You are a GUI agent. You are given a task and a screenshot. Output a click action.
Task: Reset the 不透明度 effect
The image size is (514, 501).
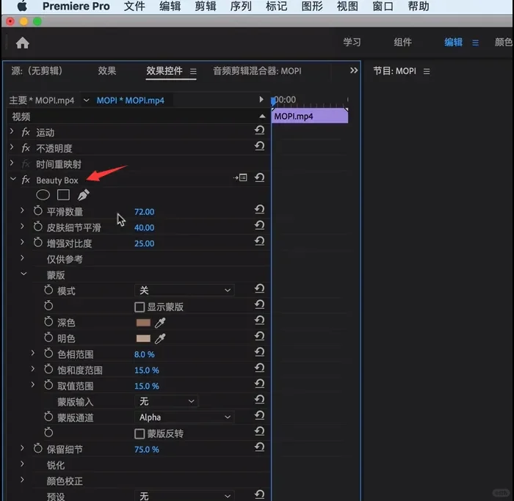click(x=260, y=146)
